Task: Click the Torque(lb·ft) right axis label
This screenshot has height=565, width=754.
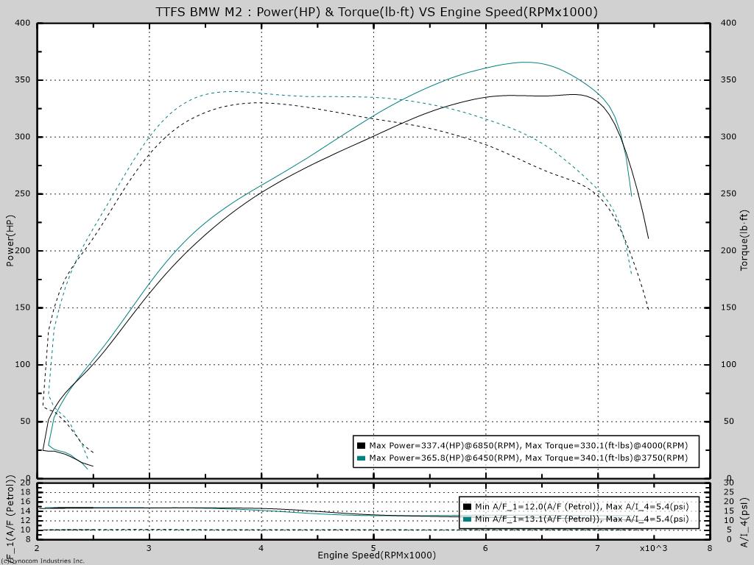Action: tap(744, 240)
